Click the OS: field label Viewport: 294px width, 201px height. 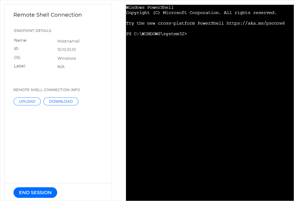pyautogui.click(x=17, y=58)
